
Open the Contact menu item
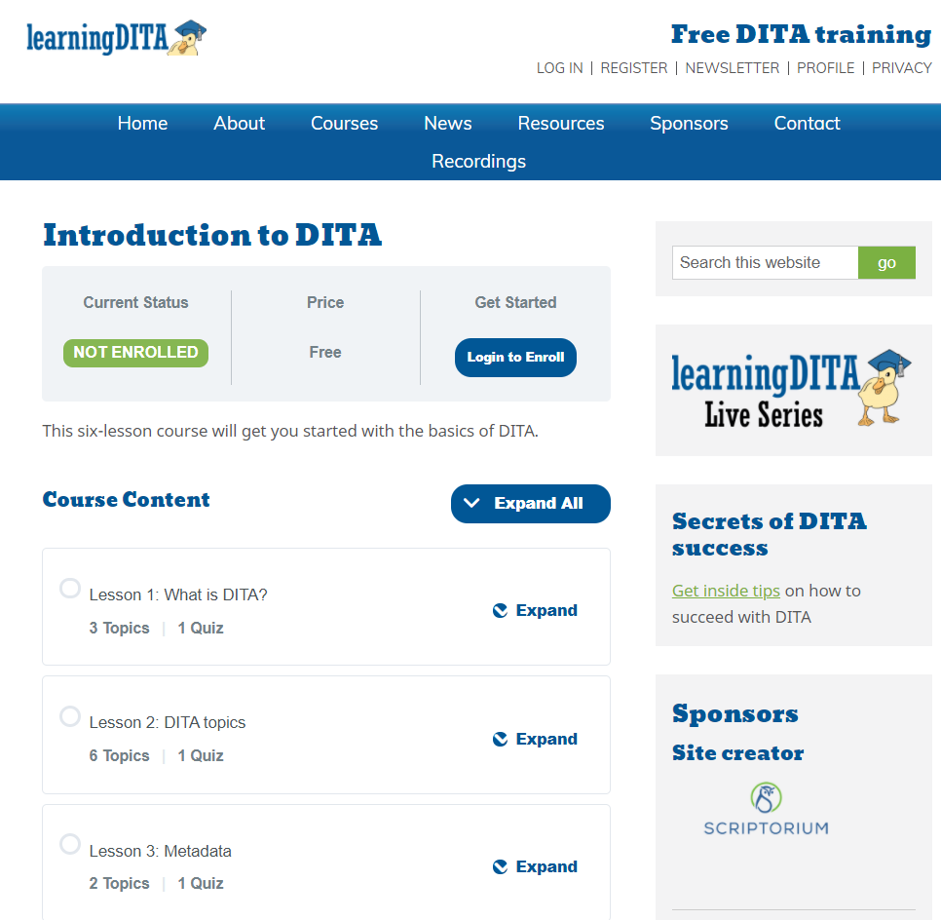pyautogui.click(x=808, y=123)
